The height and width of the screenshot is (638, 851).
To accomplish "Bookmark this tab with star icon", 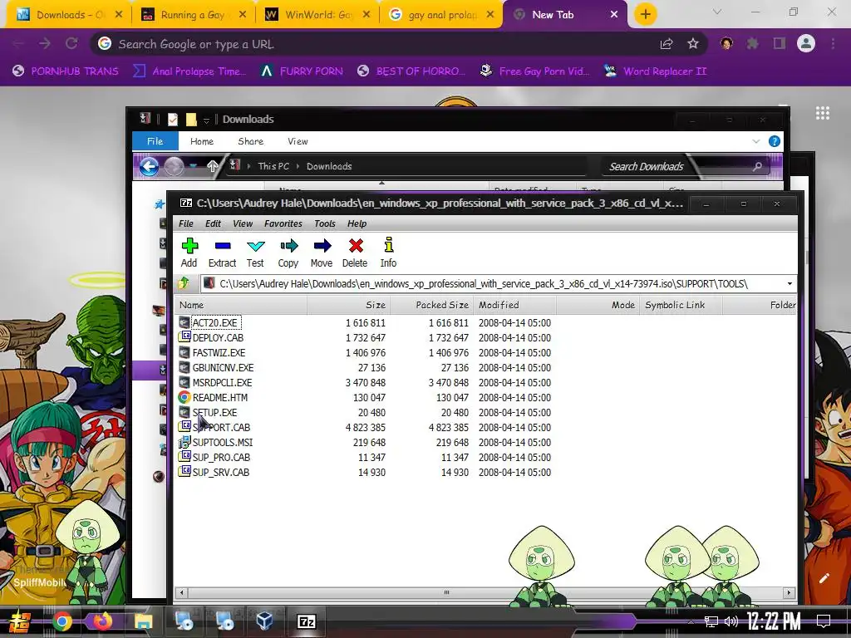I will tap(693, 44).
